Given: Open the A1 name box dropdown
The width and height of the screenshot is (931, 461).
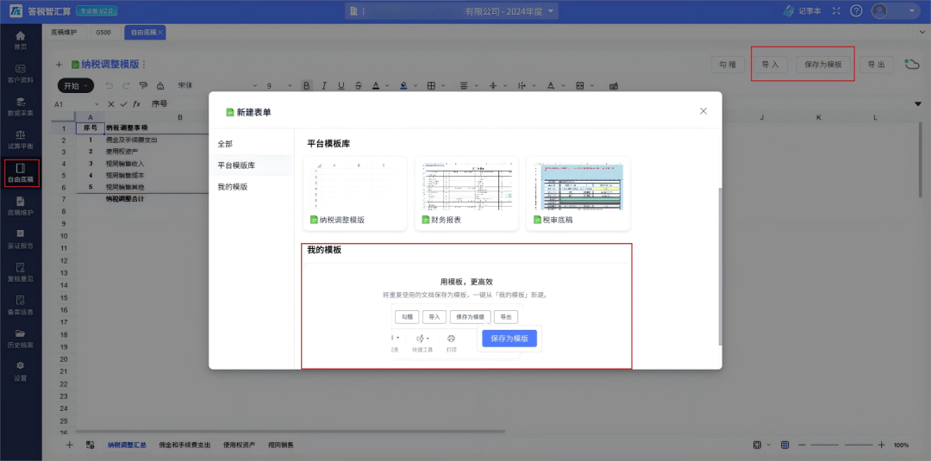Looking at the screenshot, I should 96,103.
